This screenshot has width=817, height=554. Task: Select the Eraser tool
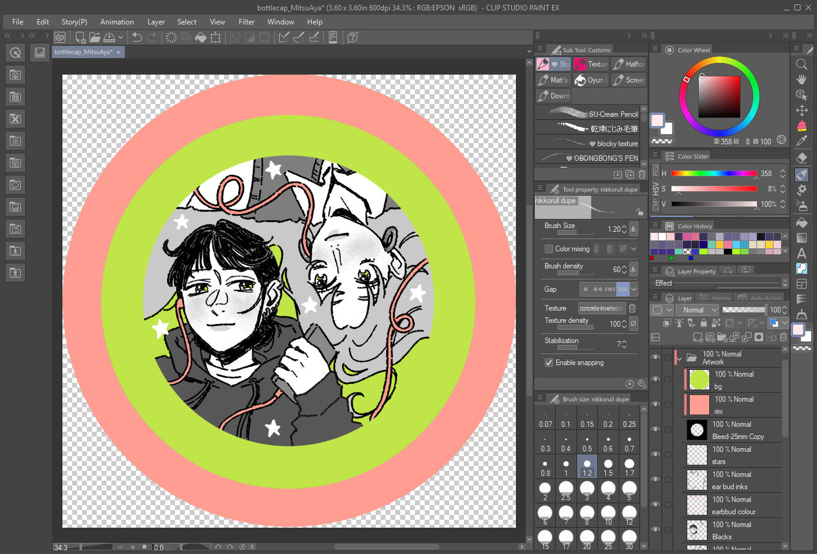[802, 158]
